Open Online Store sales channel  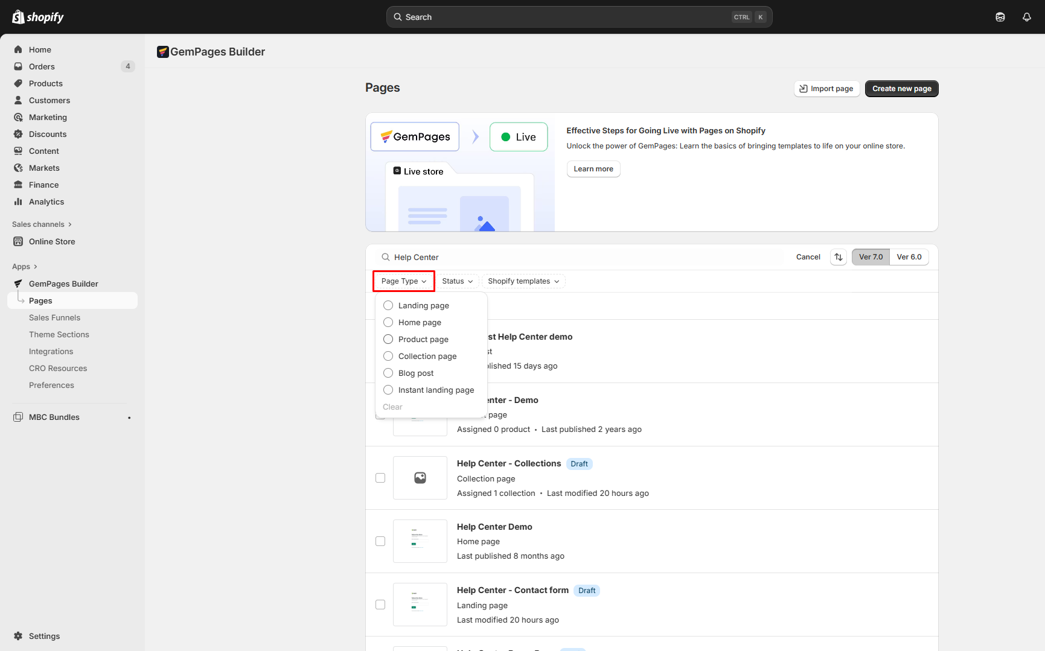pos(52,241)
